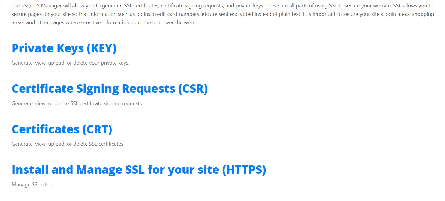Click the 'Generate, view, upload, or delete SSL certificates' text
Viewport: 445px width, 201px height.
click(68, 144)
